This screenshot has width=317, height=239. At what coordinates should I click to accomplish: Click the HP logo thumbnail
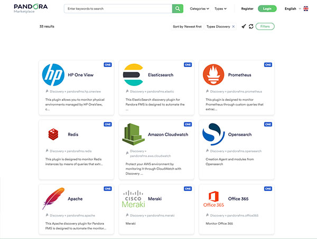pos(53,75)
